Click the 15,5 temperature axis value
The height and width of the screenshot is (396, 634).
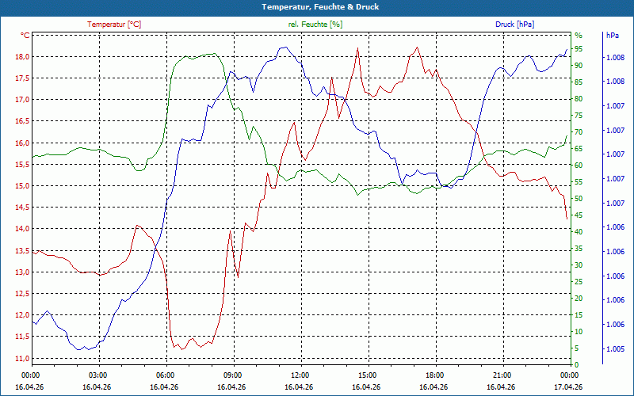tap(22, 165)
